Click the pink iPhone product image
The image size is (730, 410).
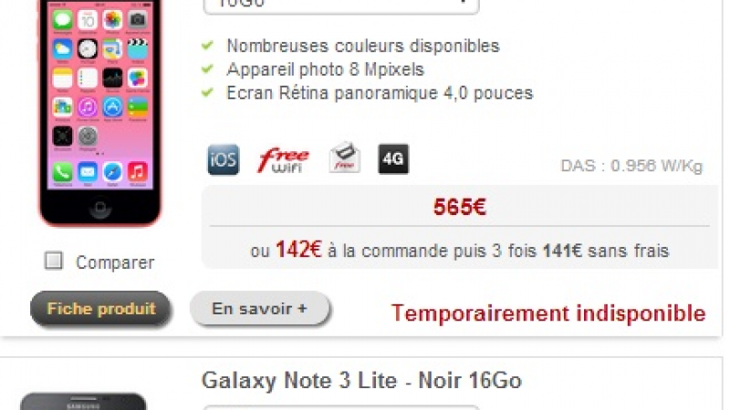click(100, 112)
